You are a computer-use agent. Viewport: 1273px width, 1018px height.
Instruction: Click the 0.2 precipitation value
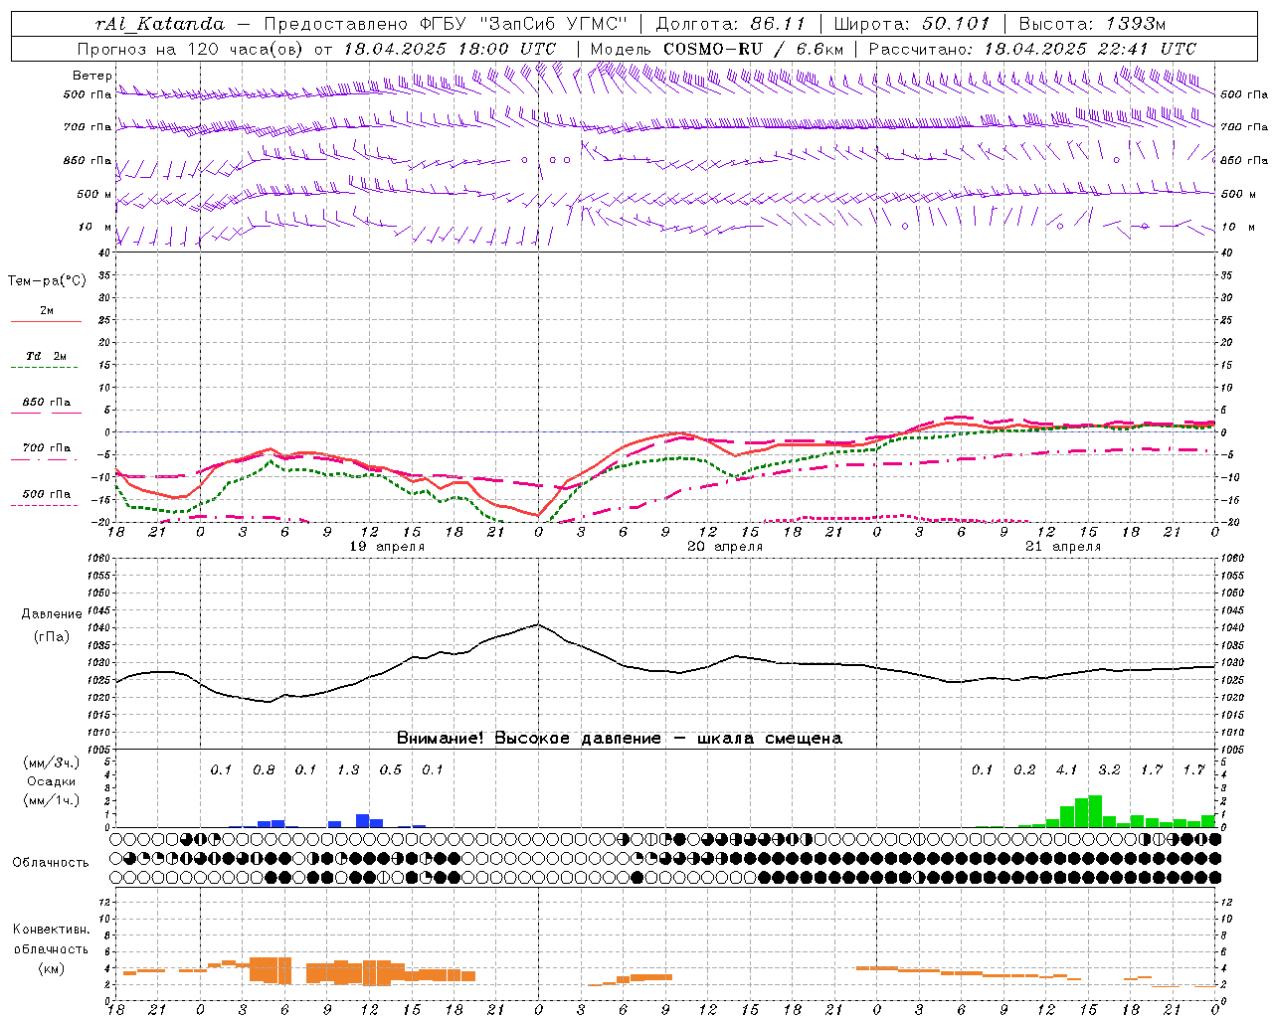tap(1024, 769)
